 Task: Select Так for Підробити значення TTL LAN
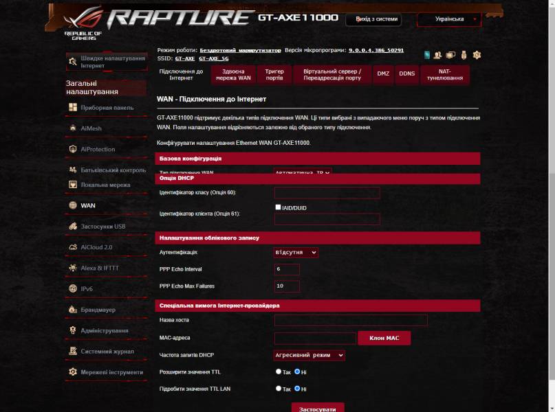point(279,389)
